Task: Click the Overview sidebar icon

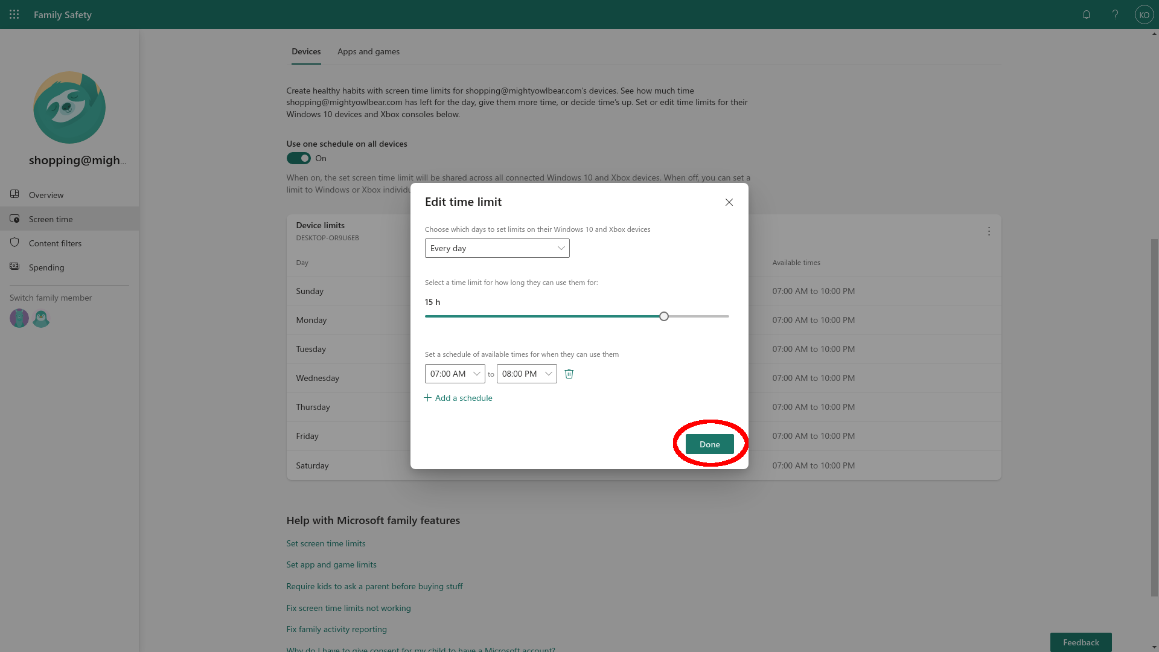Action: tap(14, 194)
